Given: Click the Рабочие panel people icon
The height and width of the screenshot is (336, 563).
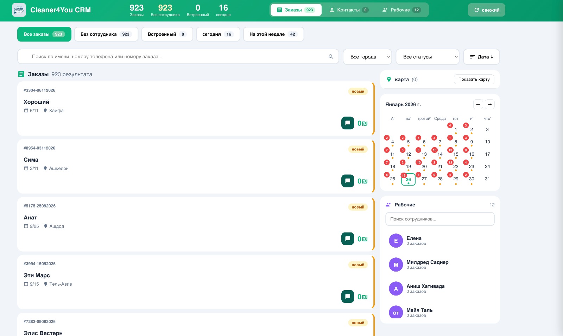Looking at the screenshot, I should click(x=388, y=205).
